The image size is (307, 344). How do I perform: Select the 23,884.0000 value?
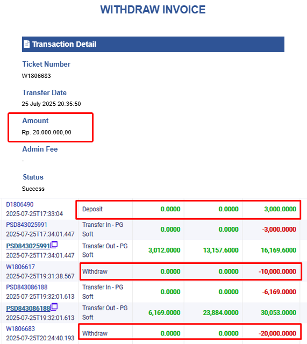[x=221, y=312]
